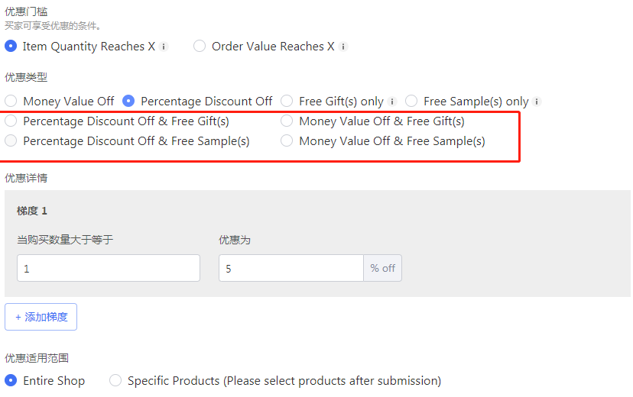
Task: Select Item Quantity Reaches X radio button
Action: [x=11, y=47]
